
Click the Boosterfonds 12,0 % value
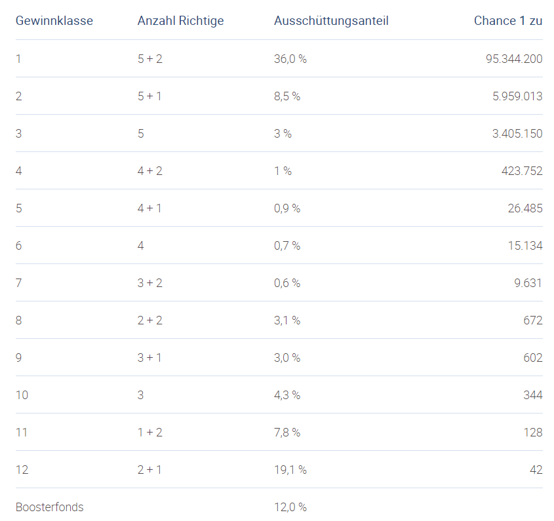(x=290, y=507)
